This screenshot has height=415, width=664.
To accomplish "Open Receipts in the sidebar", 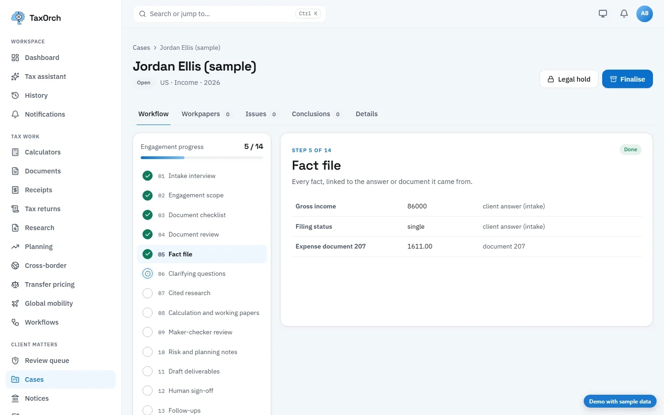I will point(60,190).
